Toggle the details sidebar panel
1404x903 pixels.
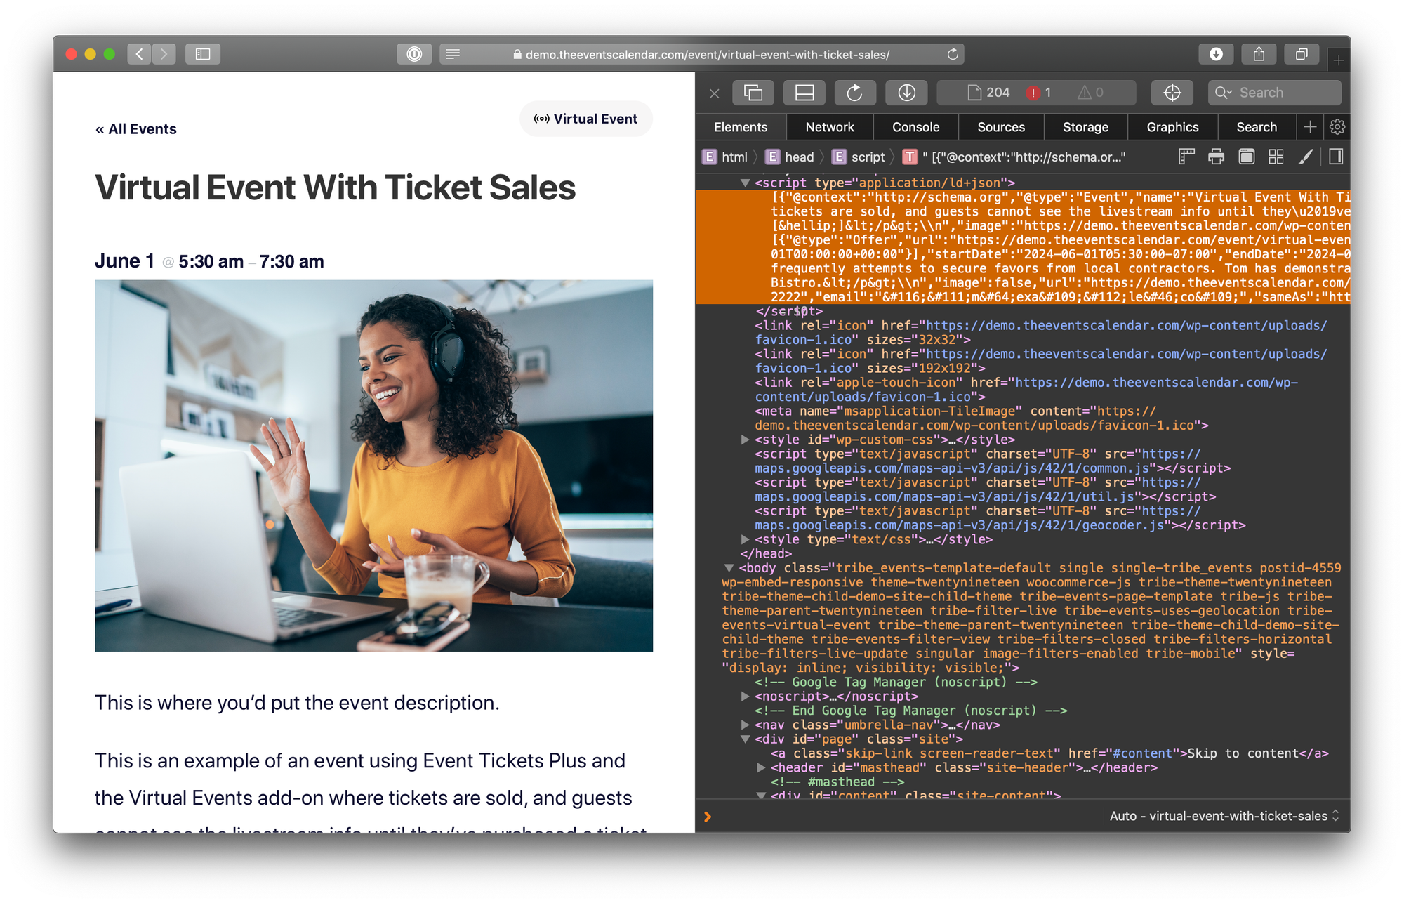tap(1336, 157)
